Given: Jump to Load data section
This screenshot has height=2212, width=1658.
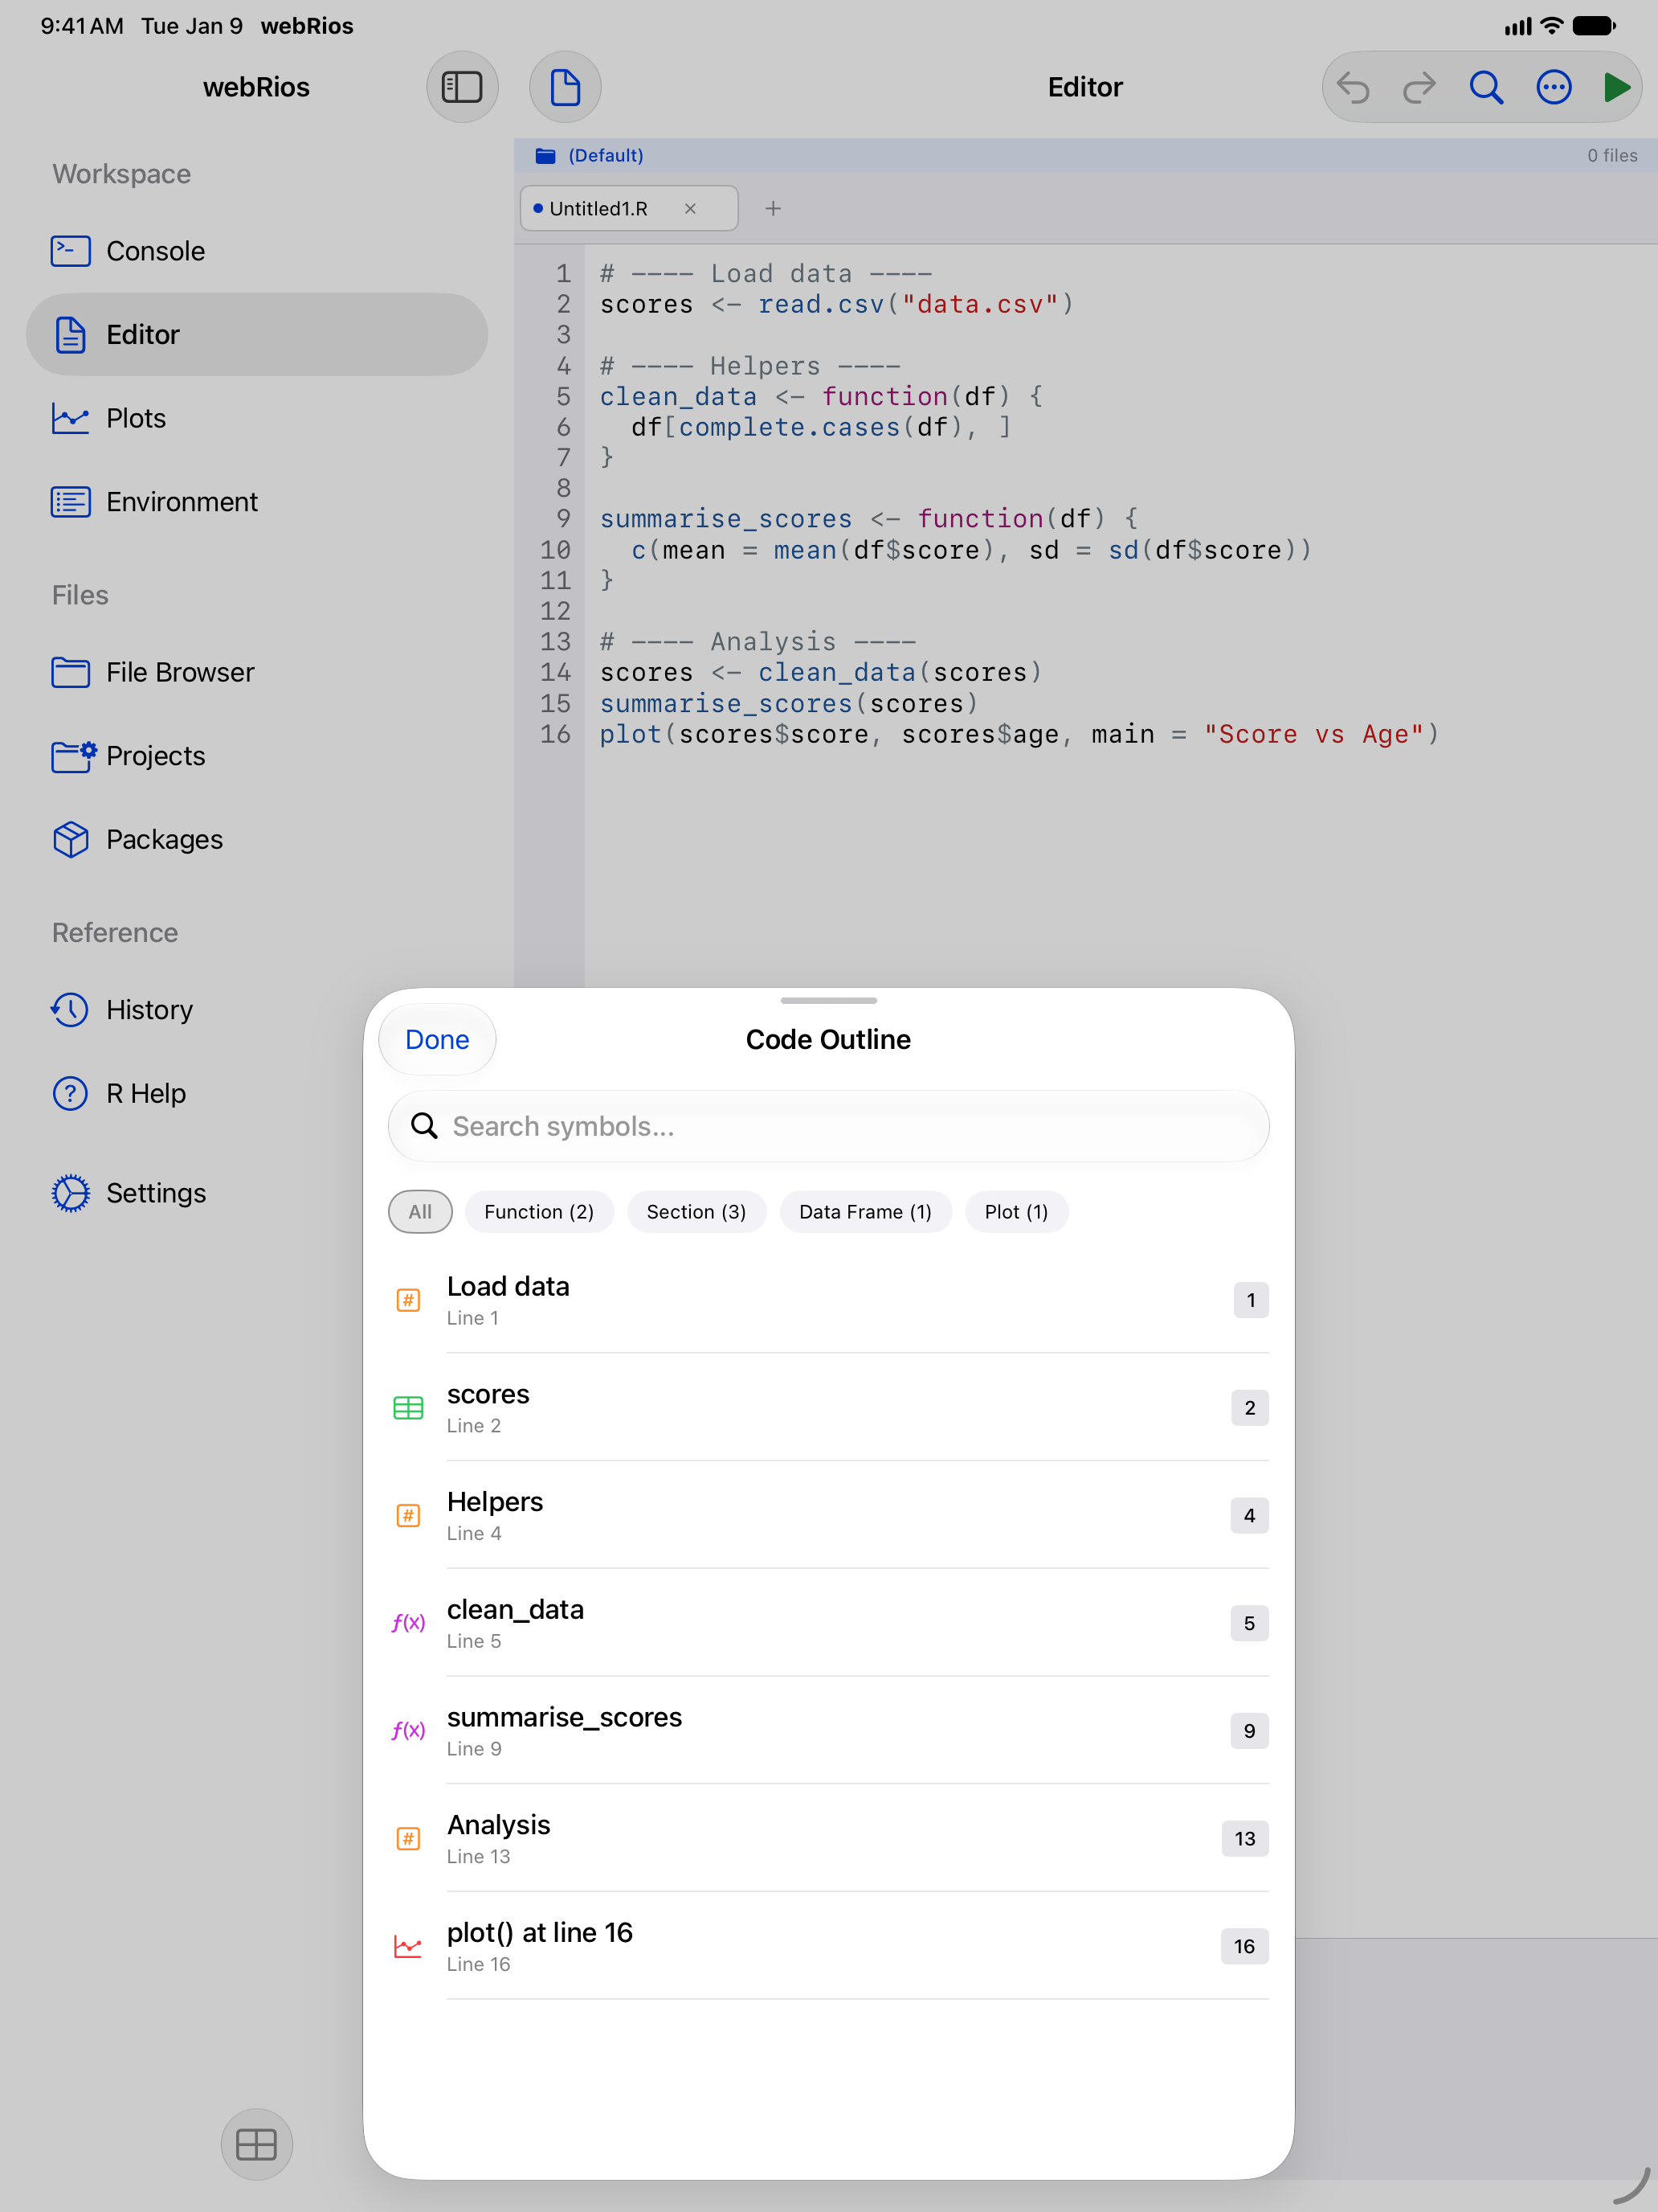Looking at the screenshot, I should pyautogui.click(x=828, y=1300).
